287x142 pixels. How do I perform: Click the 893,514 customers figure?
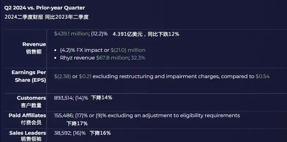(x=64, y=98)
